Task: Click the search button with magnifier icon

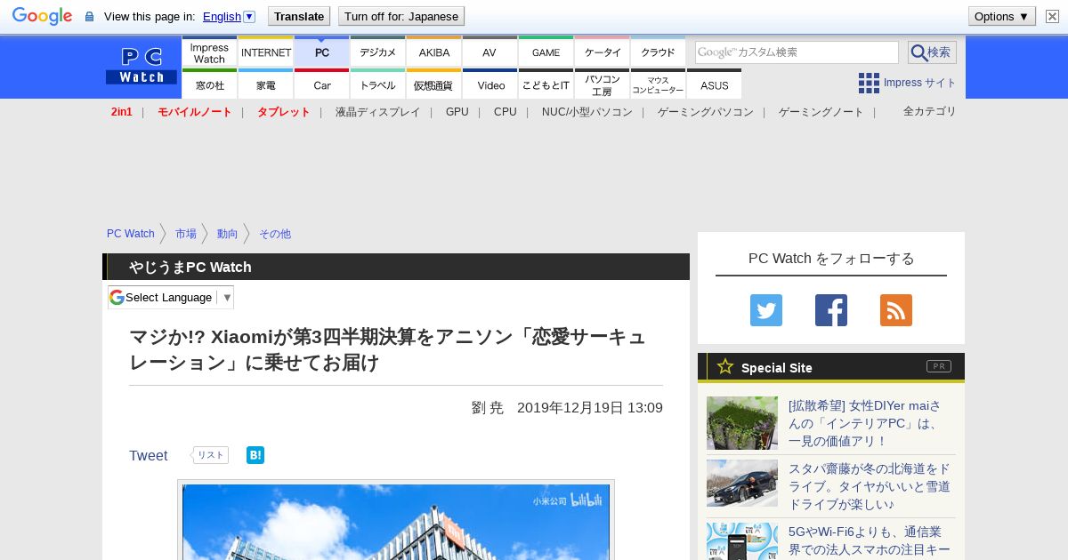Action: [x=932, y=52]
